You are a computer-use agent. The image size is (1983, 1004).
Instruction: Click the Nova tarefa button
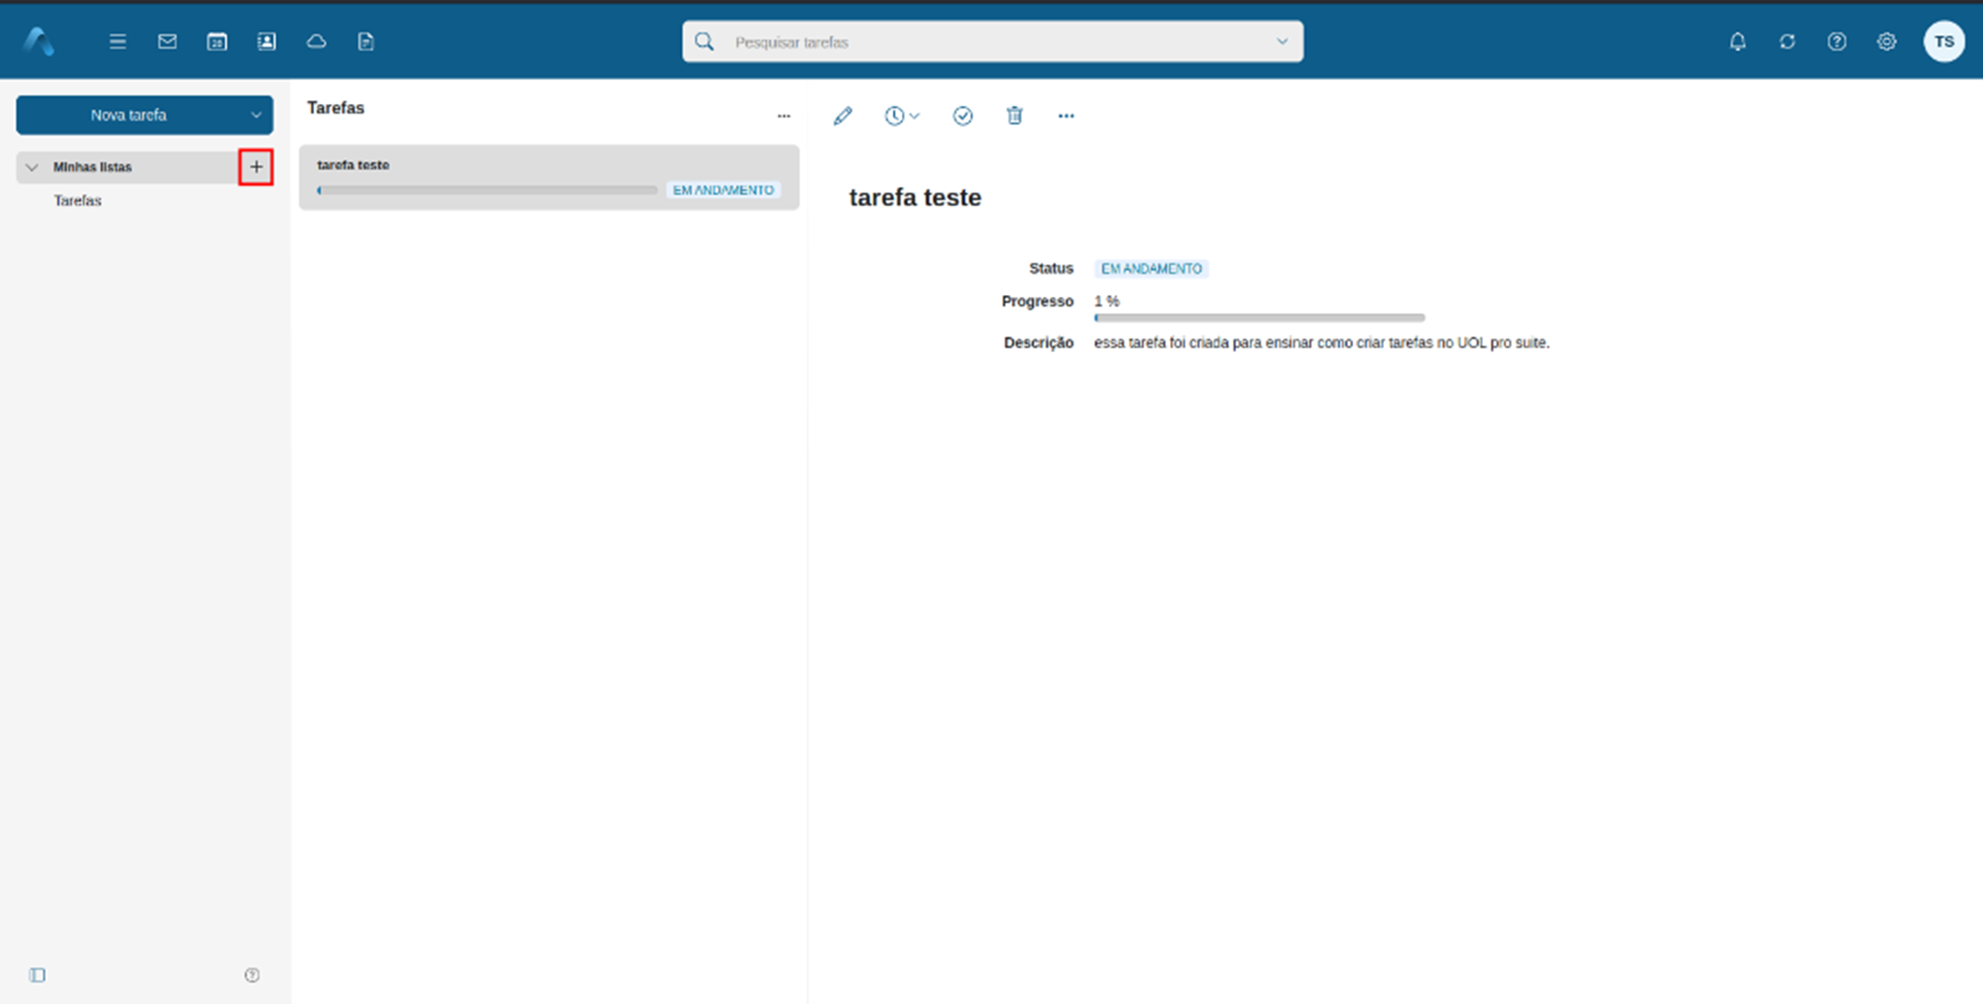click(x=128, y=115)
